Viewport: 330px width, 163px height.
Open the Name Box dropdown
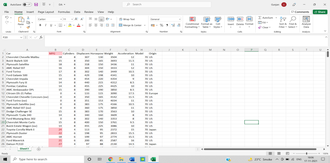(21, 37)
